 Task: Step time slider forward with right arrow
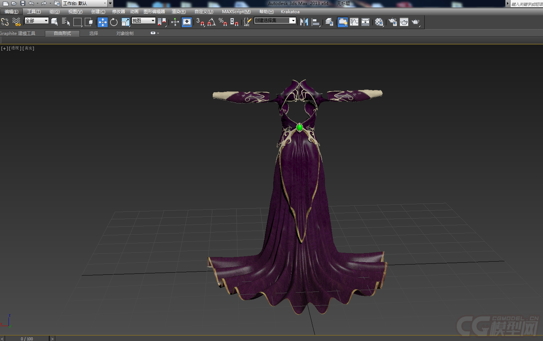click(x=52, y=339)
